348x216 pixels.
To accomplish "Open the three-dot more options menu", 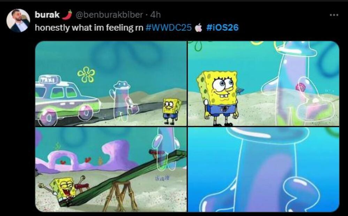I will 334,15.
